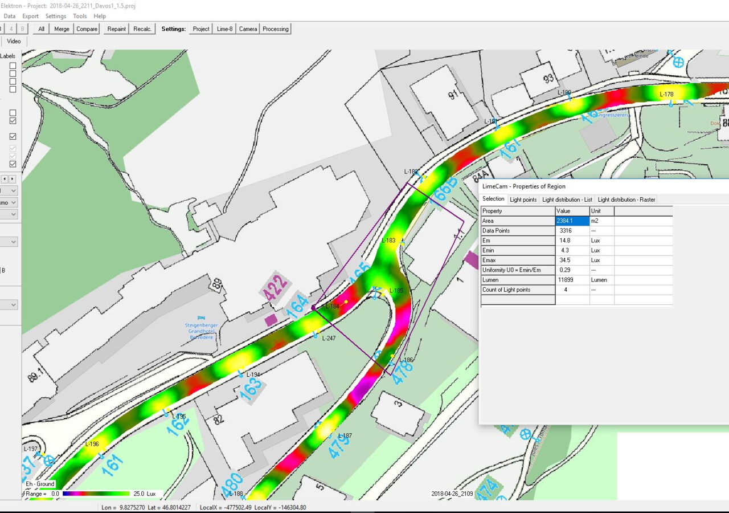This screenshot has width=729, height=513.
Task: Click the Eh - Ground legend label
Action: pyautogui.click(x=40, y=484)
